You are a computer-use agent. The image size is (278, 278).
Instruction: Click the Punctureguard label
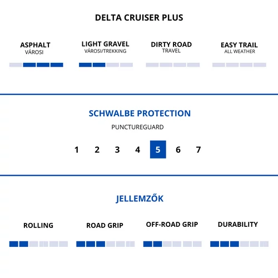click(137, 127)
